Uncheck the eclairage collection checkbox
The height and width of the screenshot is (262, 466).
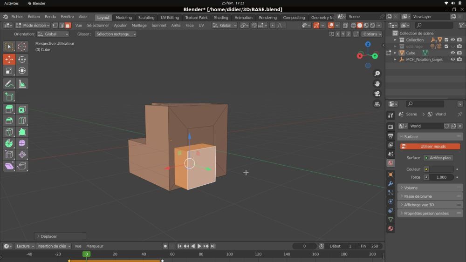446,46
